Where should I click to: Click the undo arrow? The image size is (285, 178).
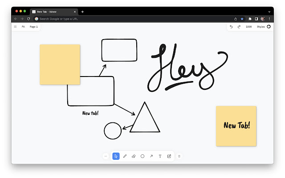[231, 27]
